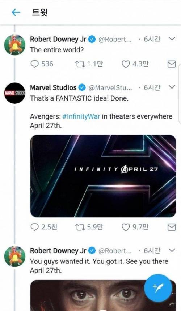Share "The entire world?" tweet via message icon
Screen dimensions: 181x311
point(172,64)
